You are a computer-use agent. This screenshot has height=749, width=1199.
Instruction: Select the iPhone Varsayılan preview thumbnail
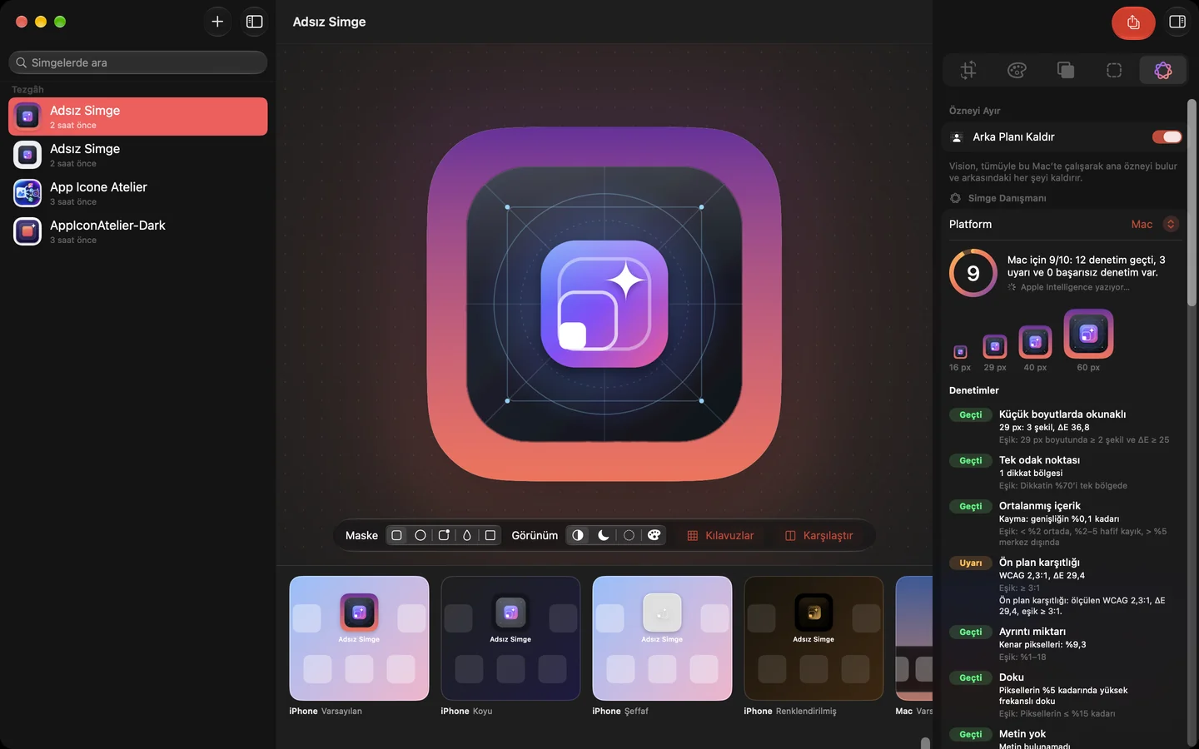(359, 638)
